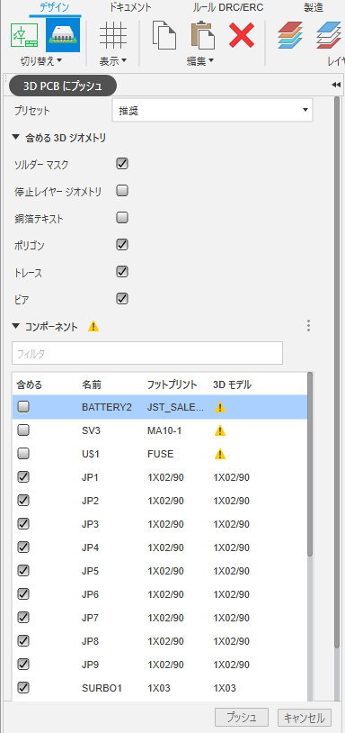Open the プリセット dropdown
Viewport: 345px width, 733px height.
[x=213, y=111]
